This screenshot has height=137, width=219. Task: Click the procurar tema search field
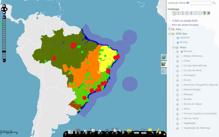click(x=201, y=3)
